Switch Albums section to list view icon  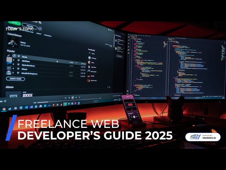click(x=108, y=87)
